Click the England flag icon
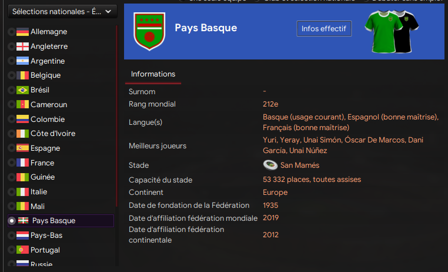This screenshot has height=272, width=448. [22, 47]
